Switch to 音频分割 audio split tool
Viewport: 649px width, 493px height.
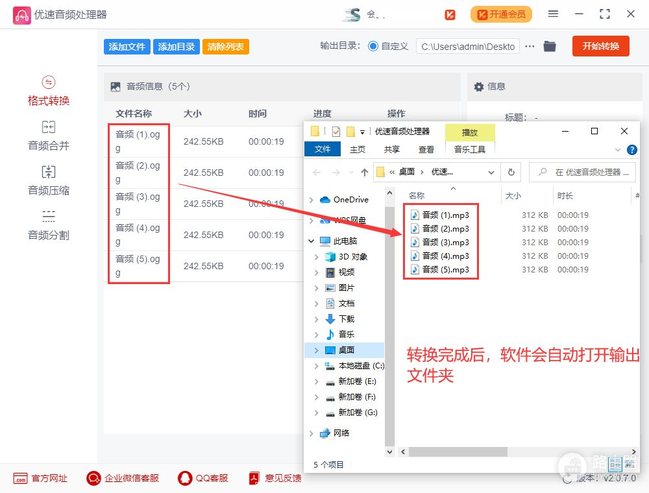click(x=48, y=226)
